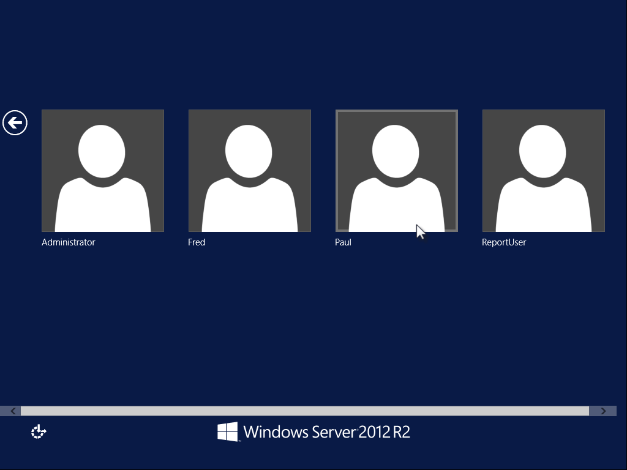Go back using the circled arrow icon
This screenshot has height=470, width=627.
pyautogui.click(x=15, y=122)
